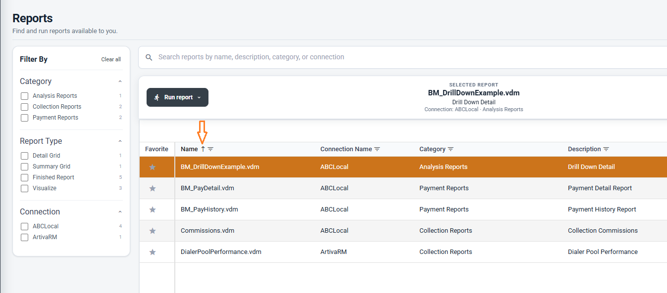This screenshot has width=667, height=293.
Task: Click the Collection Commissions description
Action: tap(603, 231)
